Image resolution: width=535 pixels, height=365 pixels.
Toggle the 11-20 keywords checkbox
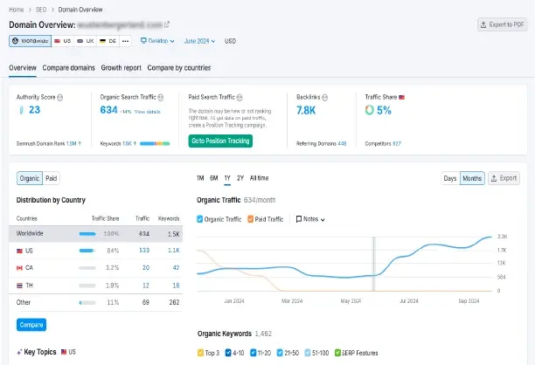coord(254,353)
